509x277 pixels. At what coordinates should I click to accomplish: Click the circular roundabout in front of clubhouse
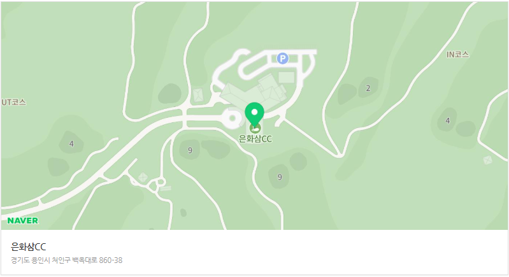click(x=232, y=118)
